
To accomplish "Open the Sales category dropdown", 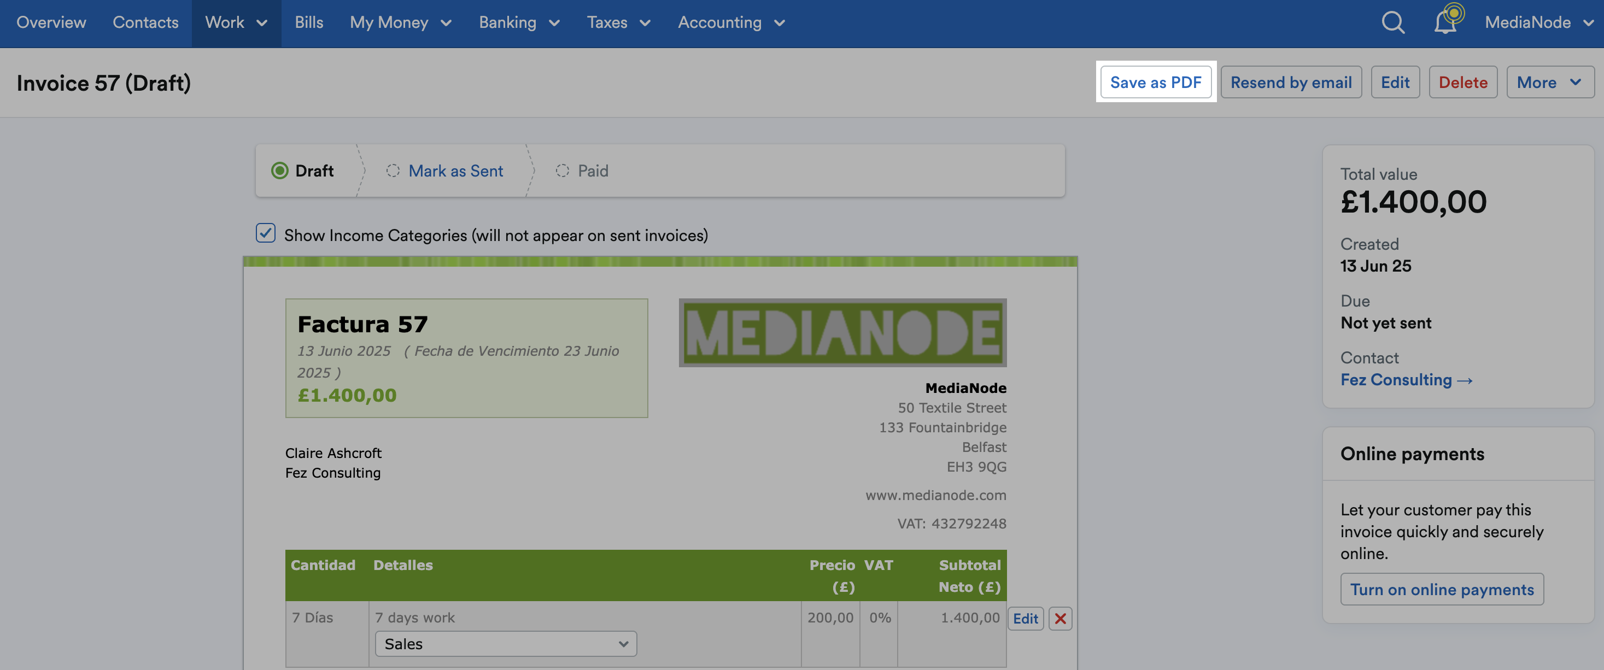I will point(506,644).
